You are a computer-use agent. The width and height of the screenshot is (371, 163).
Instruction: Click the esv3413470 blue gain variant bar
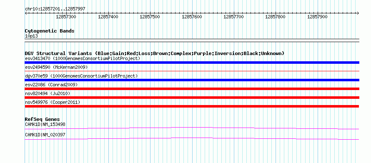point(192,63)
